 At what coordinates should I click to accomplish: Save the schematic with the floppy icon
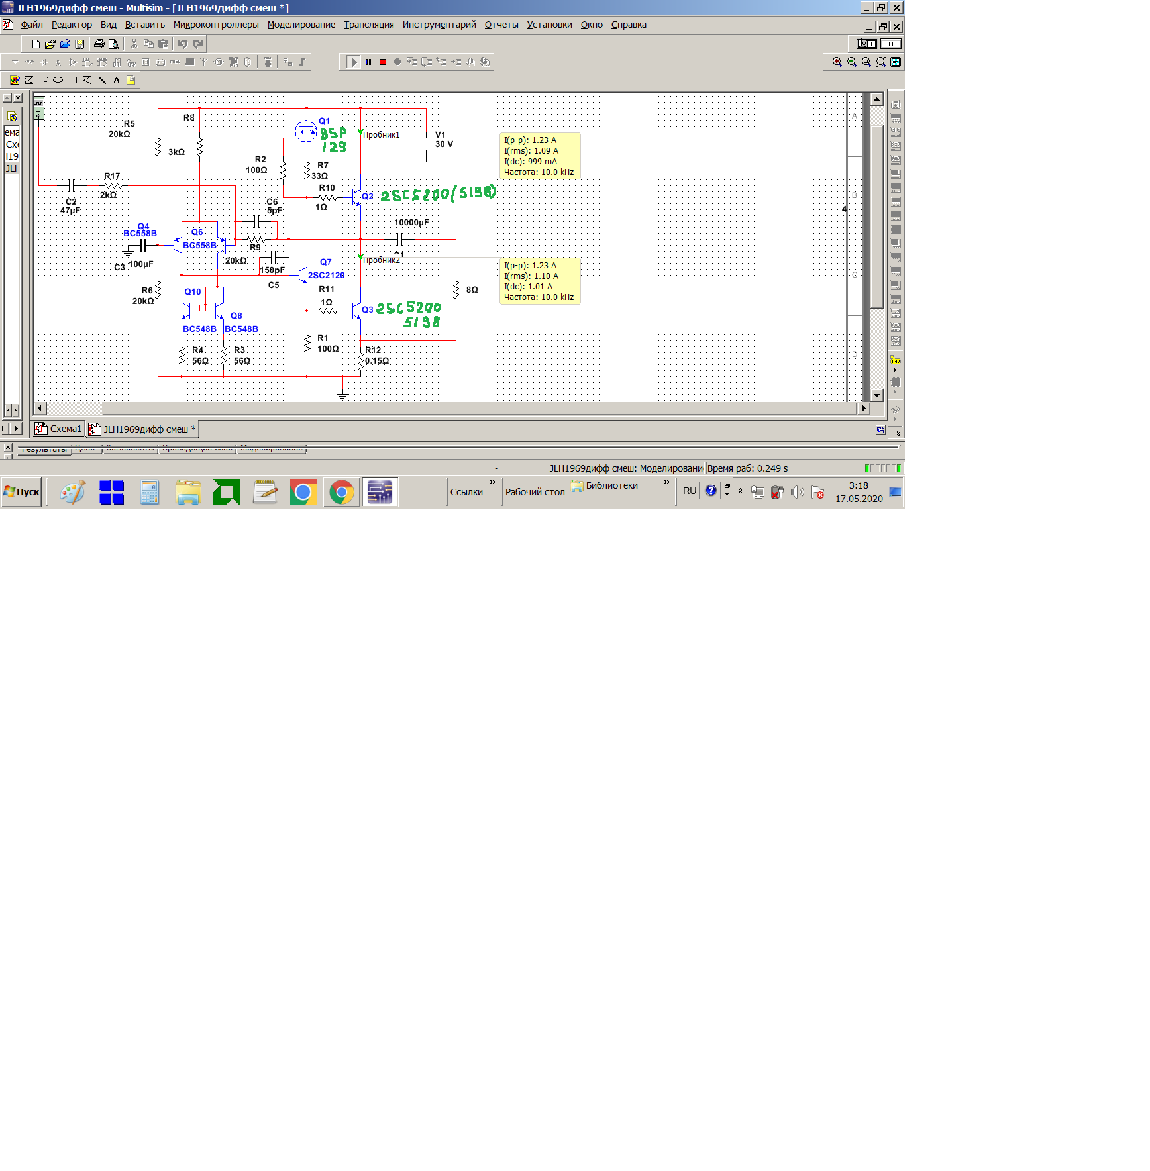click(79, 44)
